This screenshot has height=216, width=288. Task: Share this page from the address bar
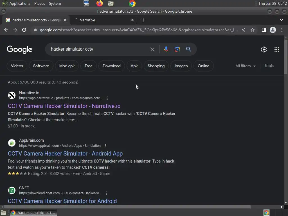[244, 30]
